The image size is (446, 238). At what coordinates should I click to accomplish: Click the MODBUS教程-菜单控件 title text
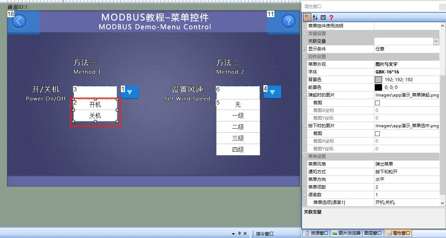pos(155,17)
